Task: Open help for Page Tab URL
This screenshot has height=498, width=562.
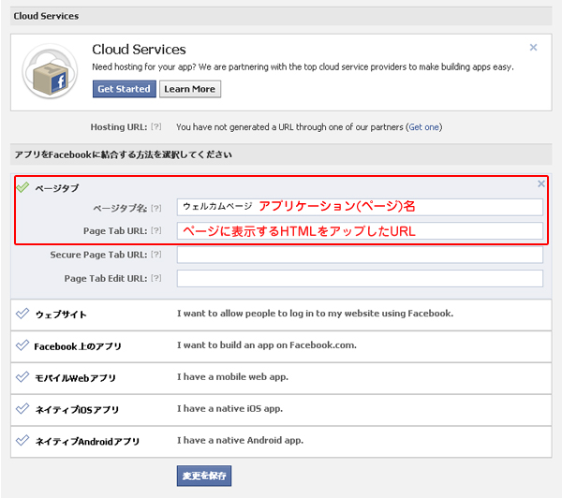Action: pyautogui.click(x=156, y=230)
